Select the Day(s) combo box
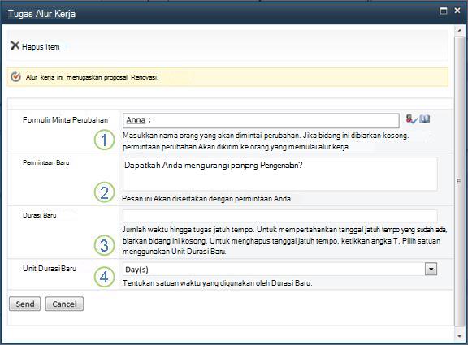Screen dimensions: 468x345 (279, 270)
